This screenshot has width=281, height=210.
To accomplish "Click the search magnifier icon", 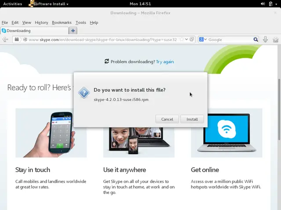I will coord(256,39).
